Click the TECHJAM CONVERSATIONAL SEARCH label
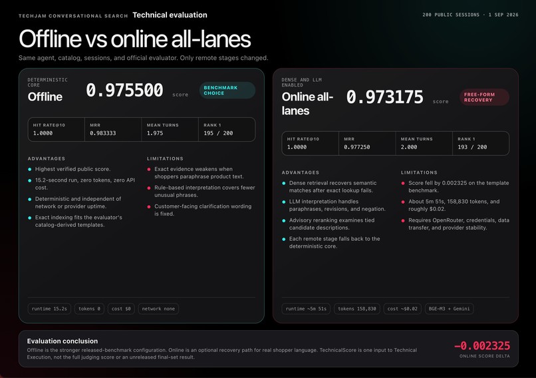The image size is (536, 378). 73,16
